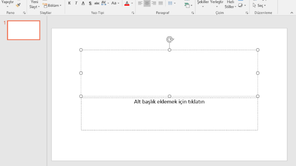Open the Yerleştir arrange menu

tap(217, 4)
